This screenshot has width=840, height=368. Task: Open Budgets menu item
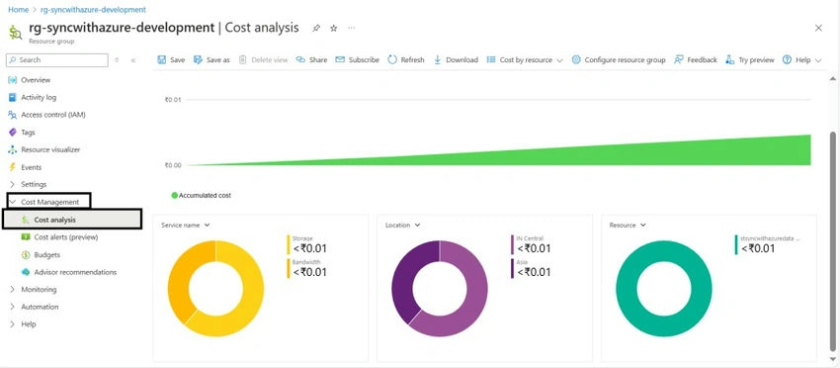(47, 255)
